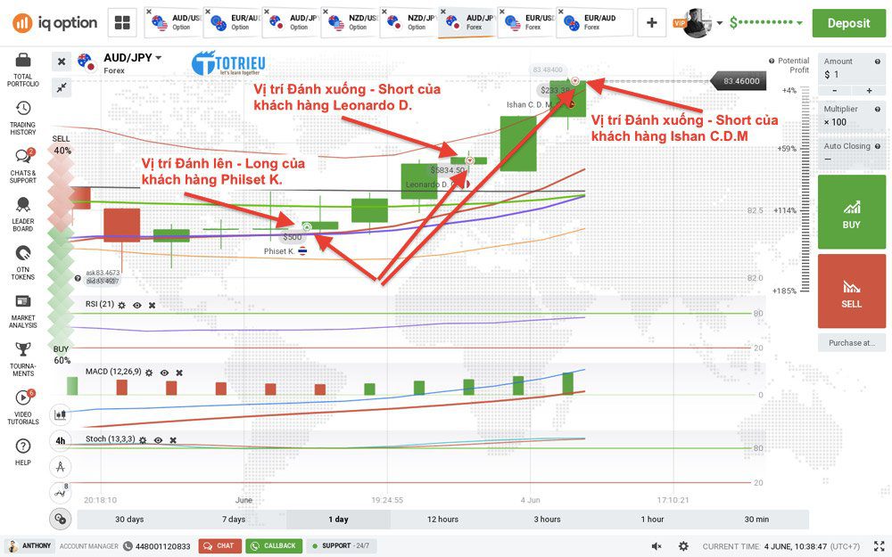
Task: Switch to the AUD/USD Option tab
Action: coord(173,23)
